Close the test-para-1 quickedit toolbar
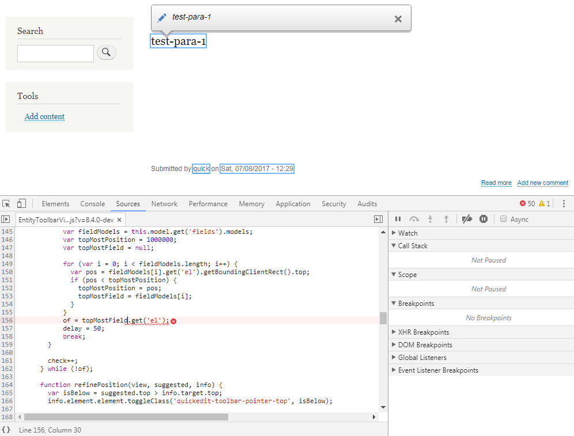Screen dimensions: 574x436 398,19
